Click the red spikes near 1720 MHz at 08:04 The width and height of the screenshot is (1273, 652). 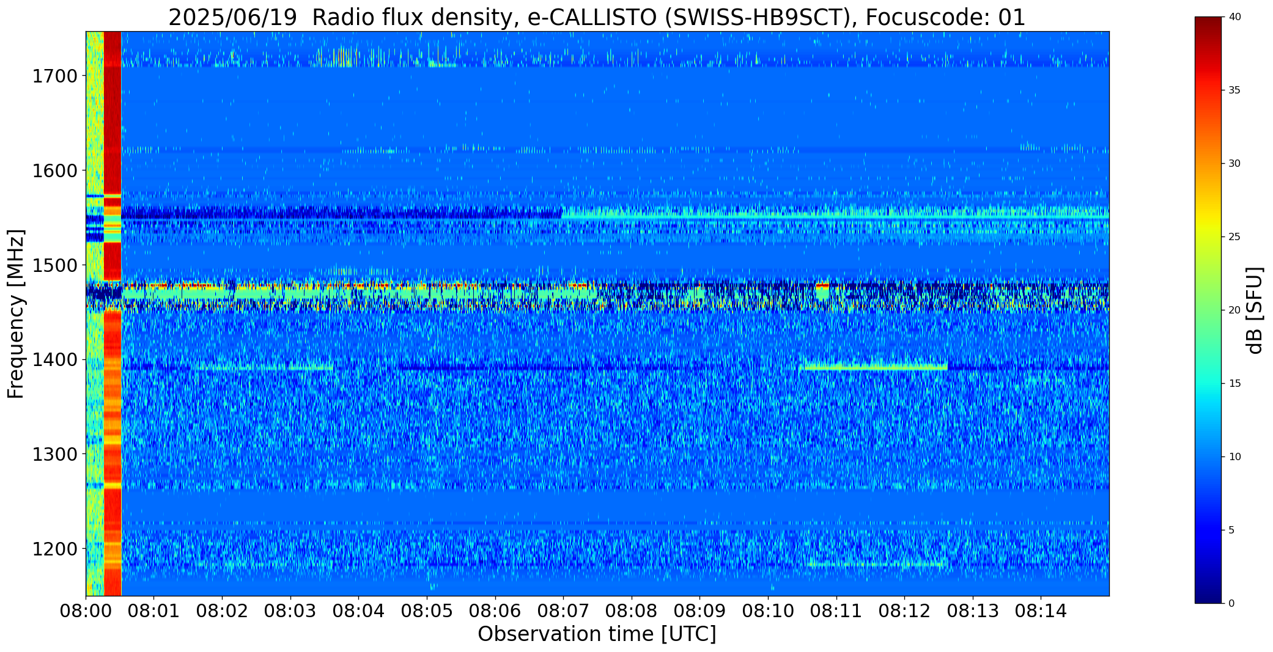[x=344, y=57]
